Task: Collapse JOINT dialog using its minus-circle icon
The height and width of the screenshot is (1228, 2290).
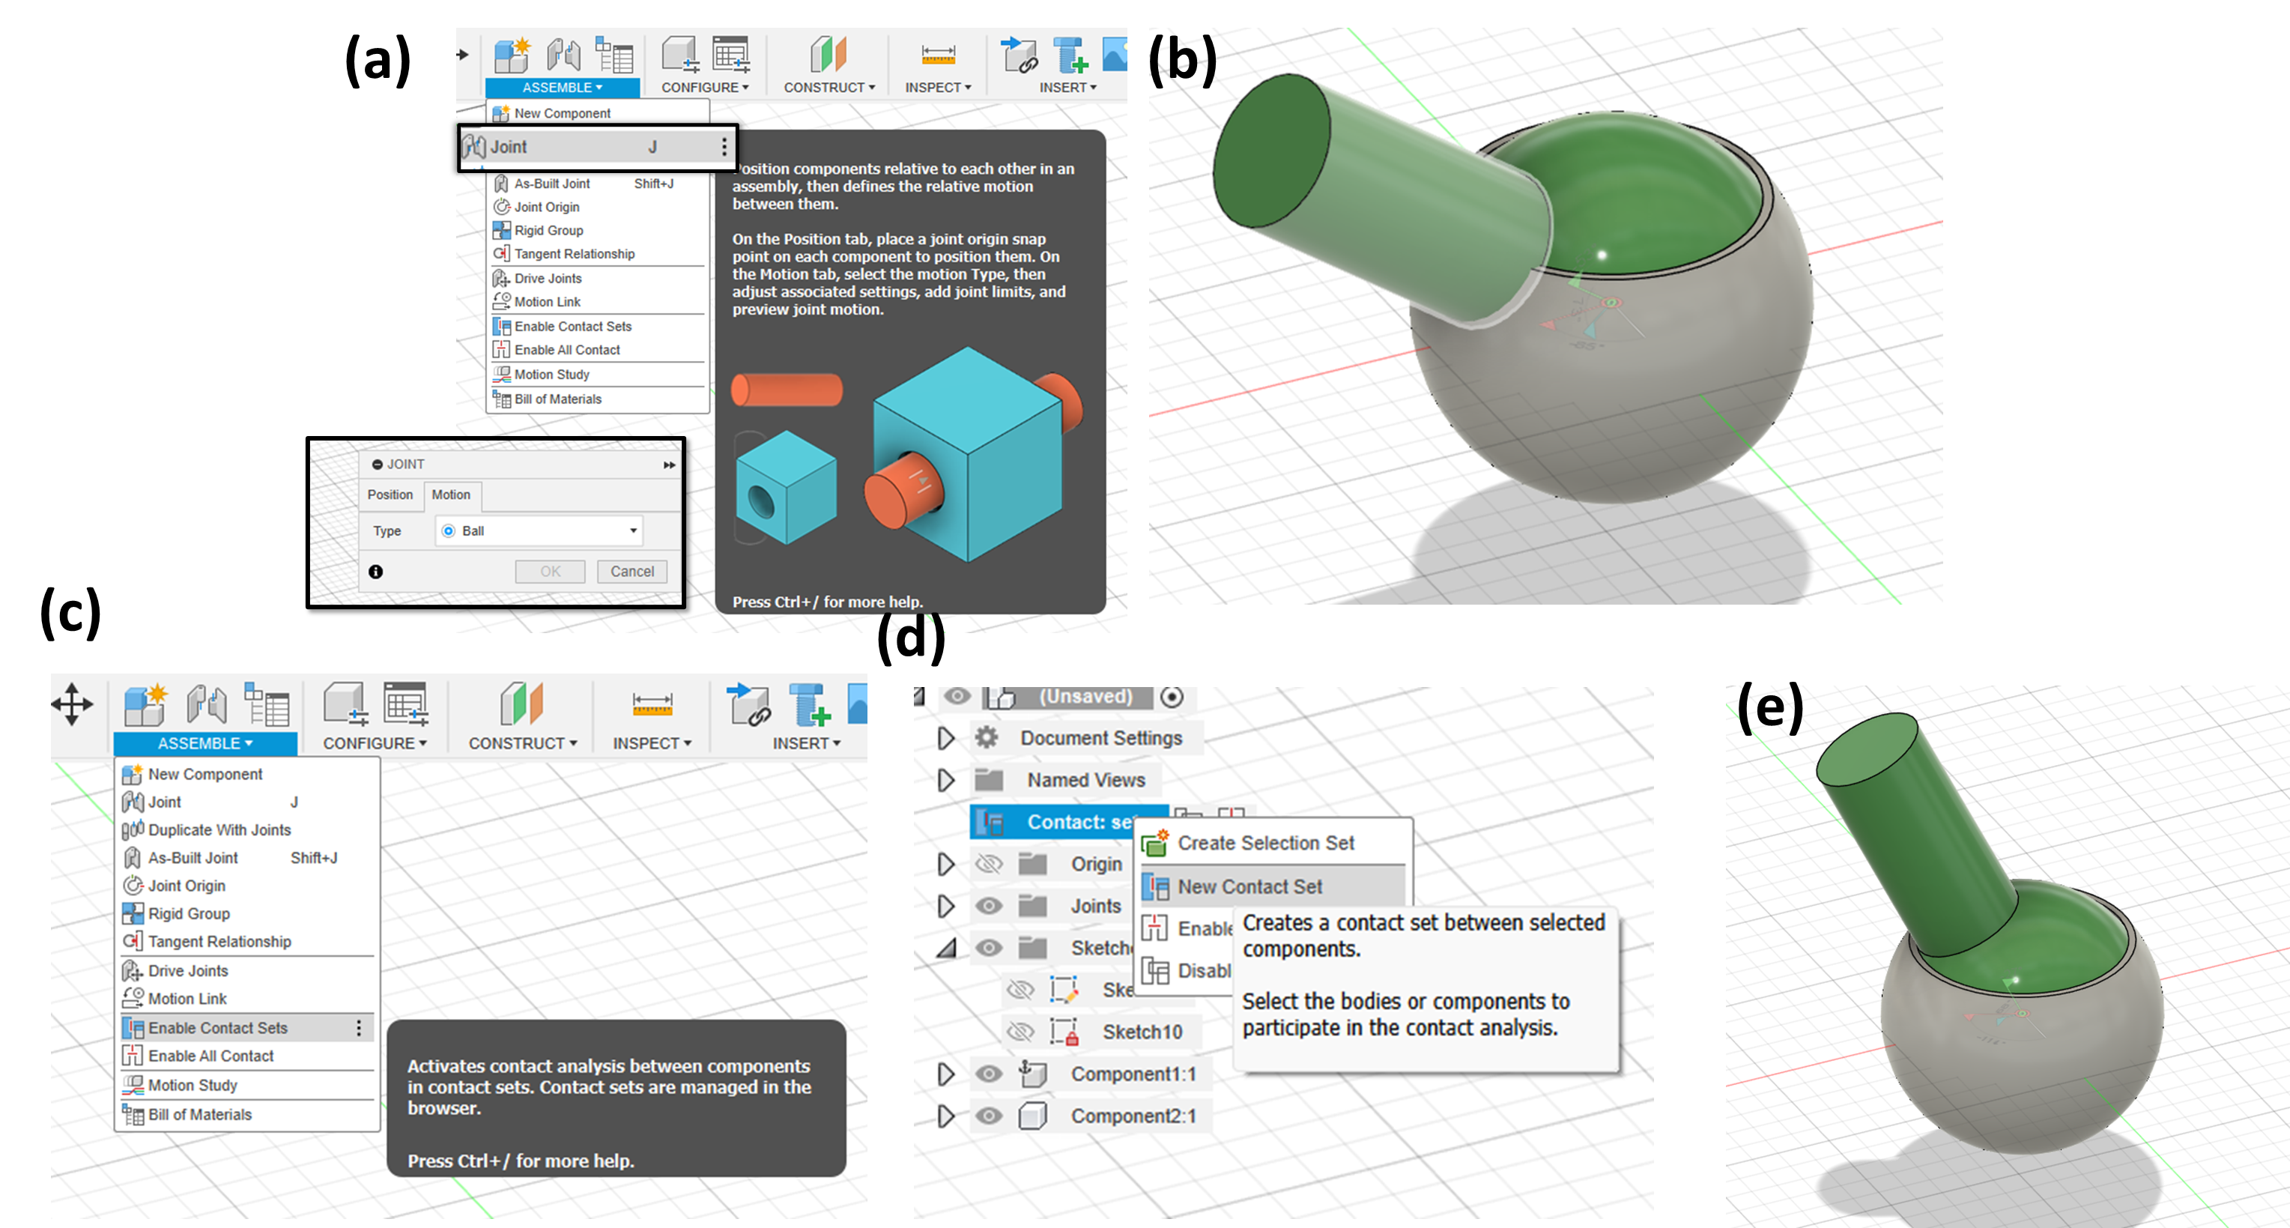Action: pos(377,465)
